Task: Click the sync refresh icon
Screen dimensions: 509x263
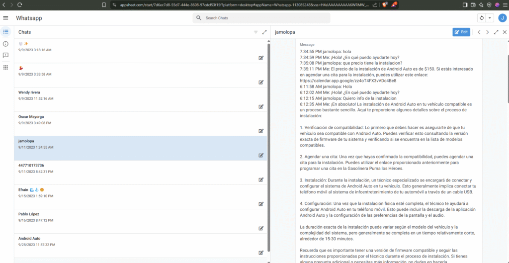Action: 481,18
